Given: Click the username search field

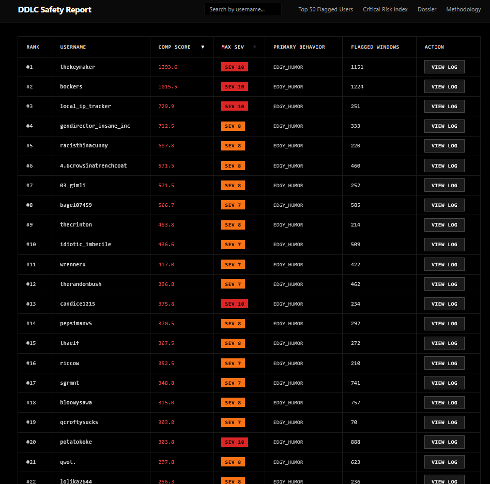Looking at the screenshot, I should (242, 9).
